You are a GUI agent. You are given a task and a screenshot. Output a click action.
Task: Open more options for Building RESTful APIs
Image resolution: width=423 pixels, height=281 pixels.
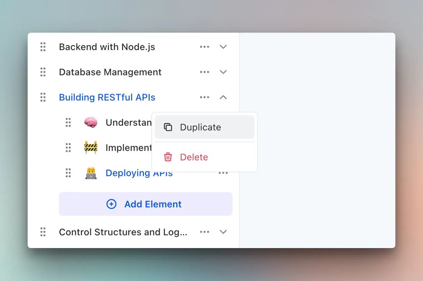205,97
